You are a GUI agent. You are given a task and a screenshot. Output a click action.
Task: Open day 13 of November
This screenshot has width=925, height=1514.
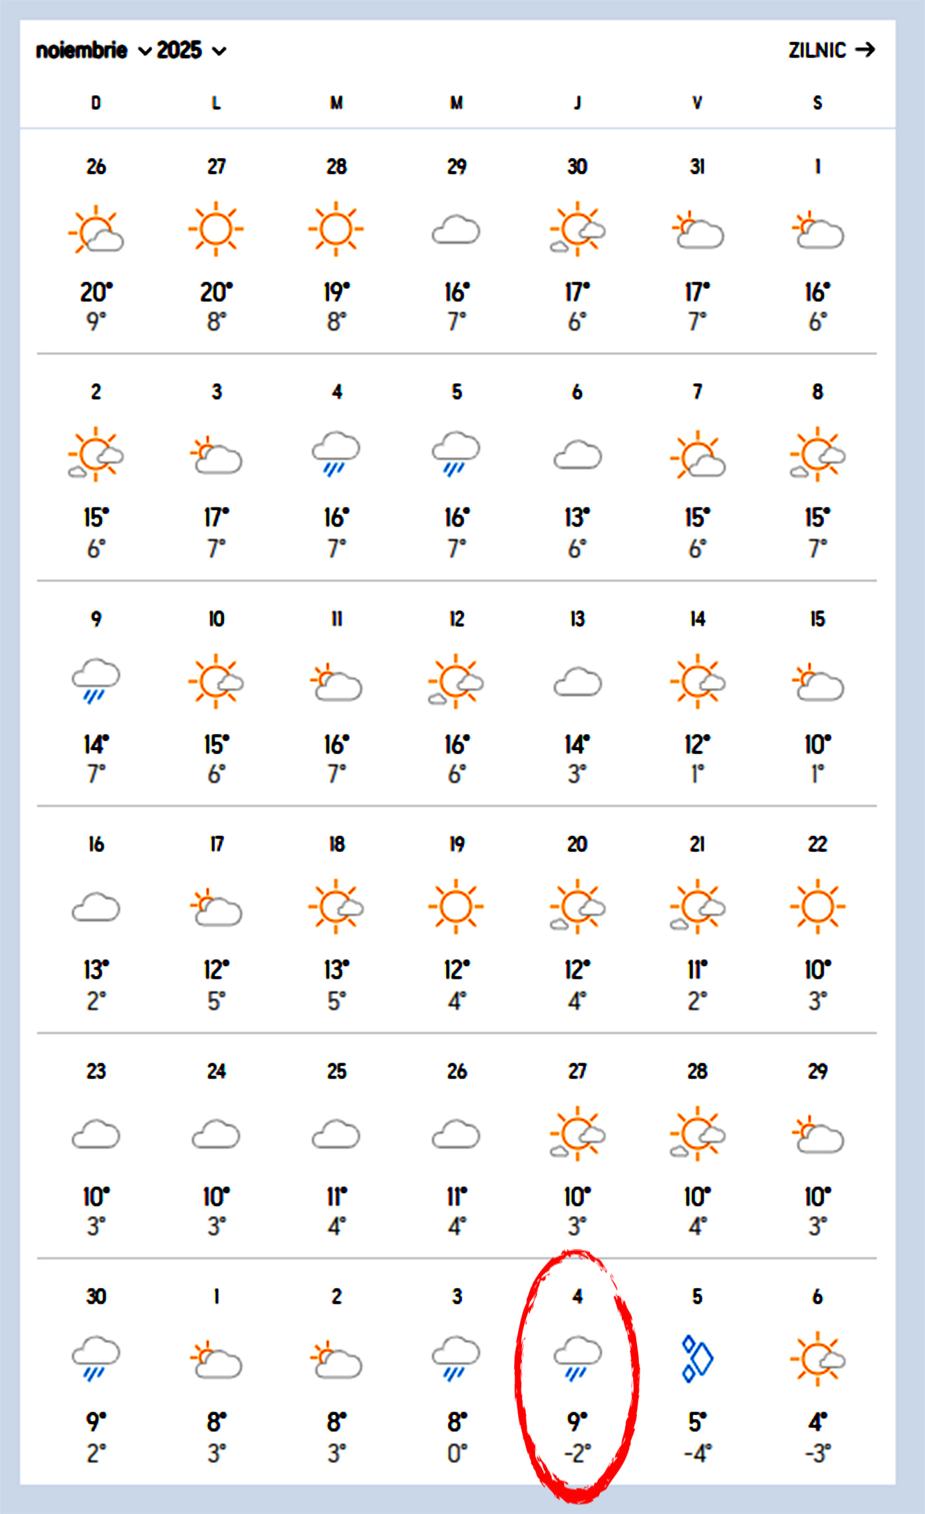[x=577, y=619]
